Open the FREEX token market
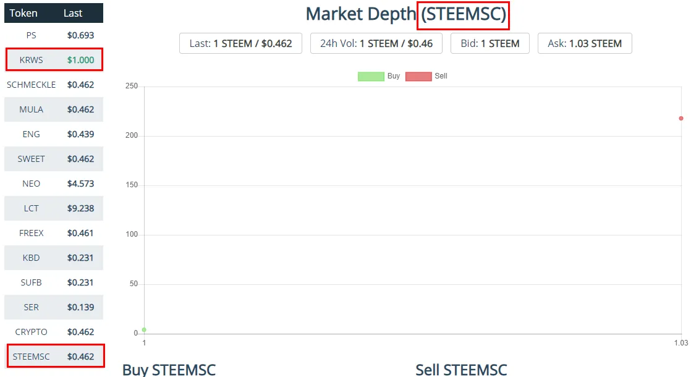This screenshot has height=377, width=691. pos(53,233)
